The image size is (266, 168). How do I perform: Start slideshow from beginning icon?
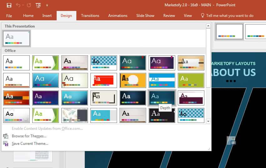tap(38, 5)
